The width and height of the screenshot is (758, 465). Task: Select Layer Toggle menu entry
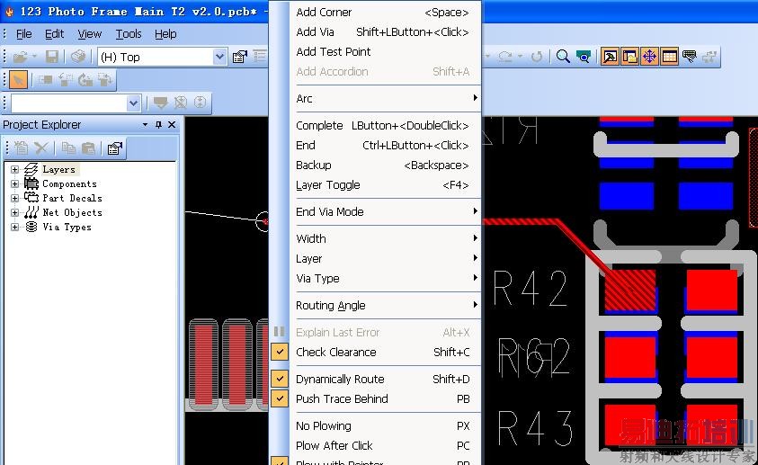click(x=387, y=184)
